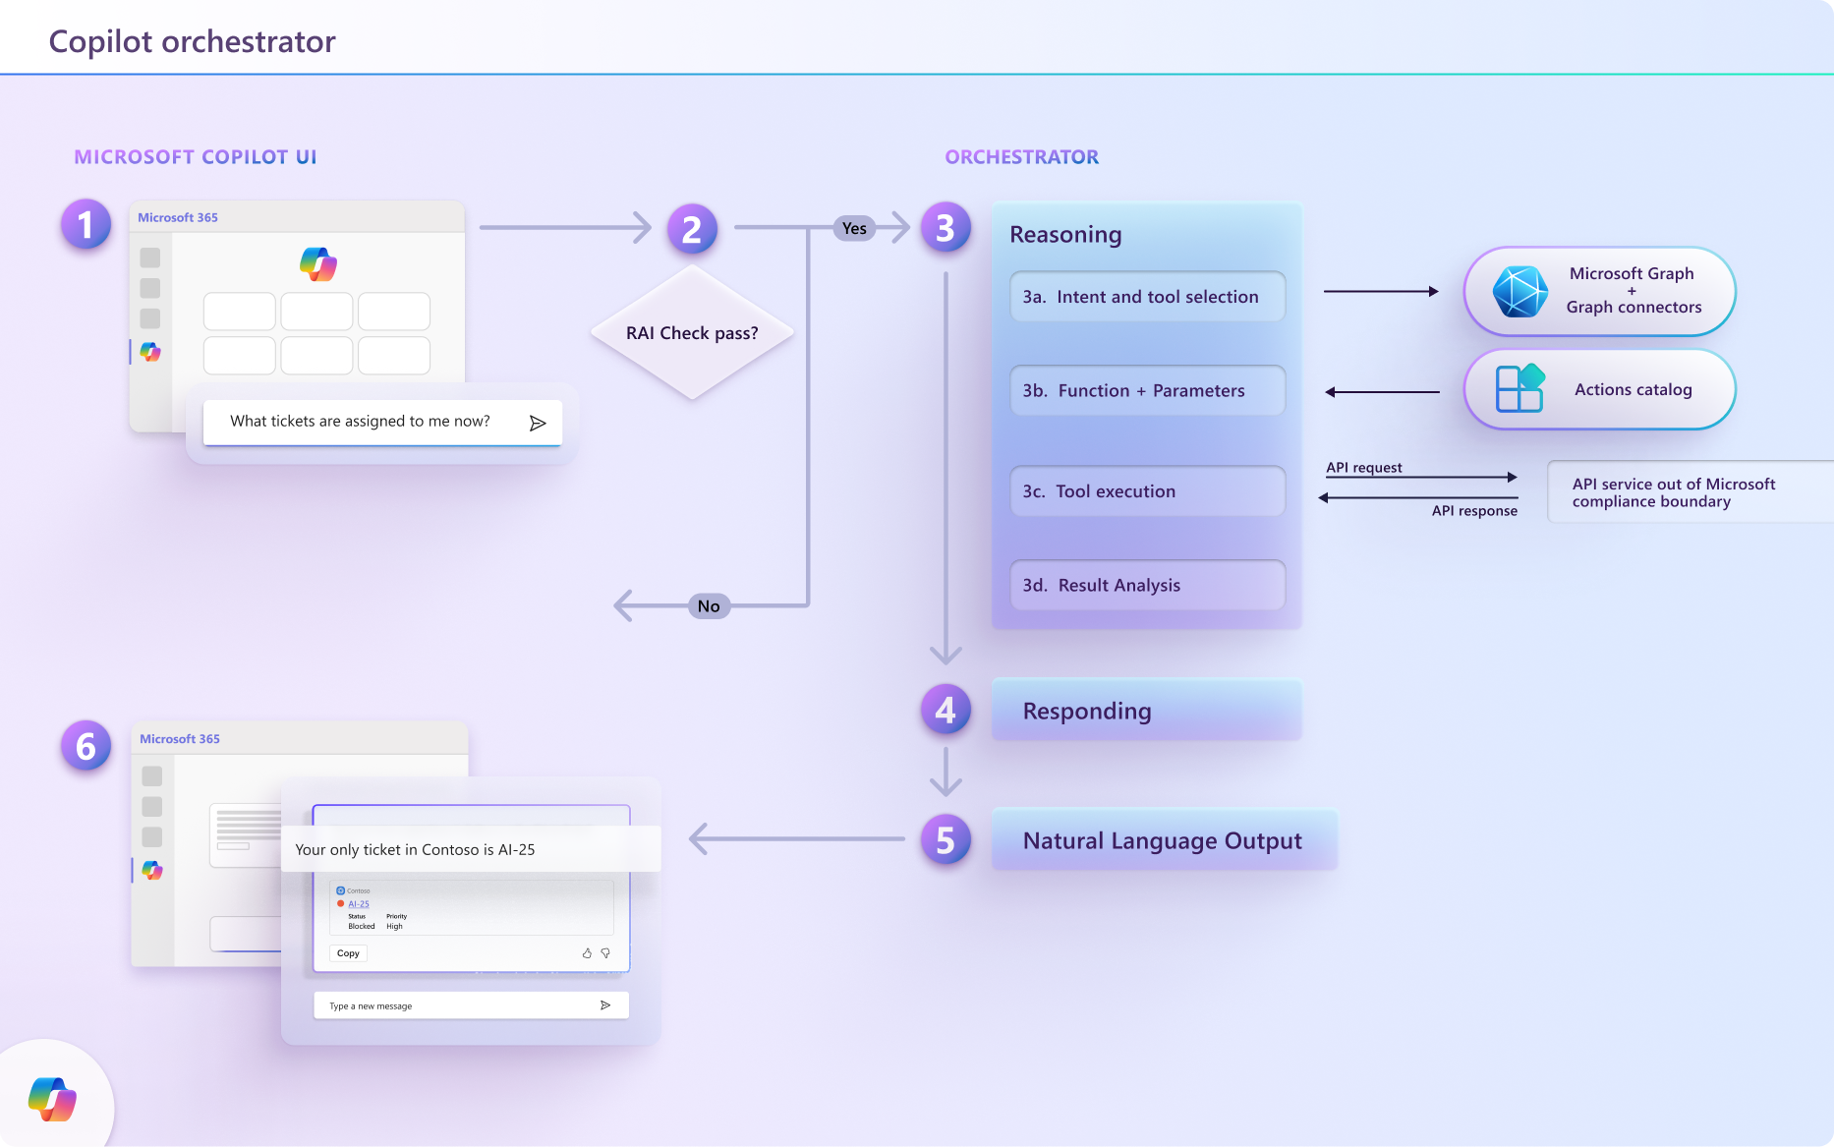Viewport: 1834px width, 1147px height.
Task: Copy the response with the Copy button
Action: (x=348, y=953)
